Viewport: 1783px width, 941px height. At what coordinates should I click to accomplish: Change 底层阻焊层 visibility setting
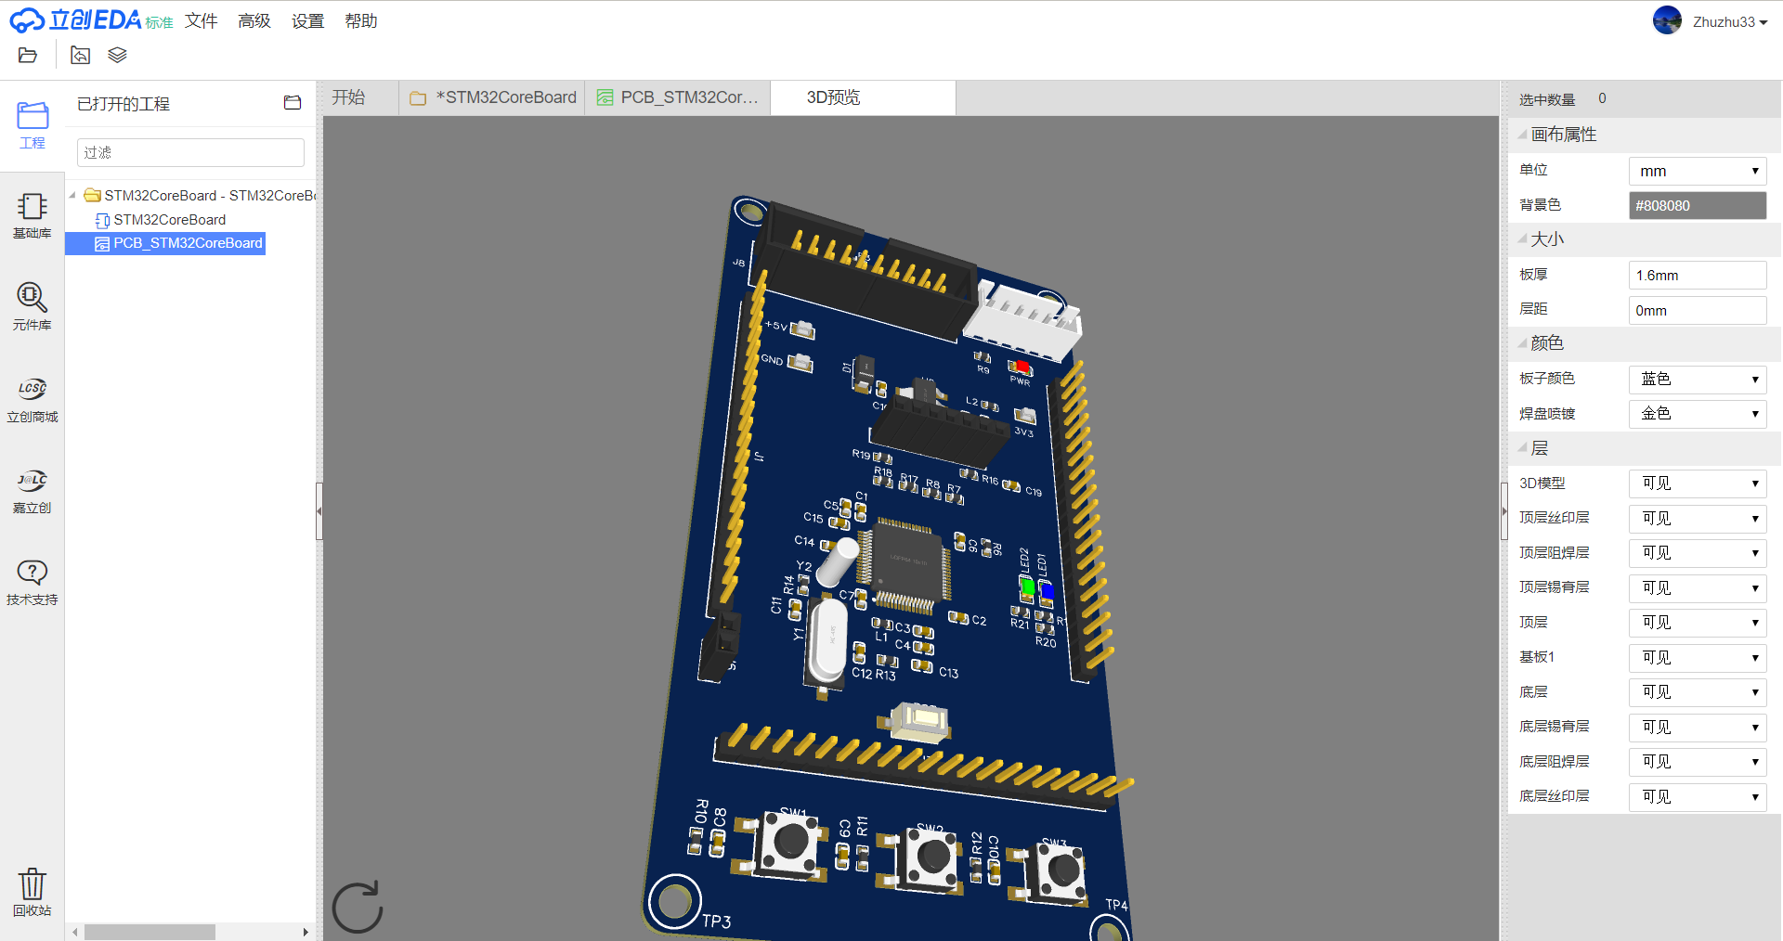tap(1696, 761)
